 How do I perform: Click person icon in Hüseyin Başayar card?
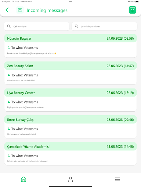(9, 47)
